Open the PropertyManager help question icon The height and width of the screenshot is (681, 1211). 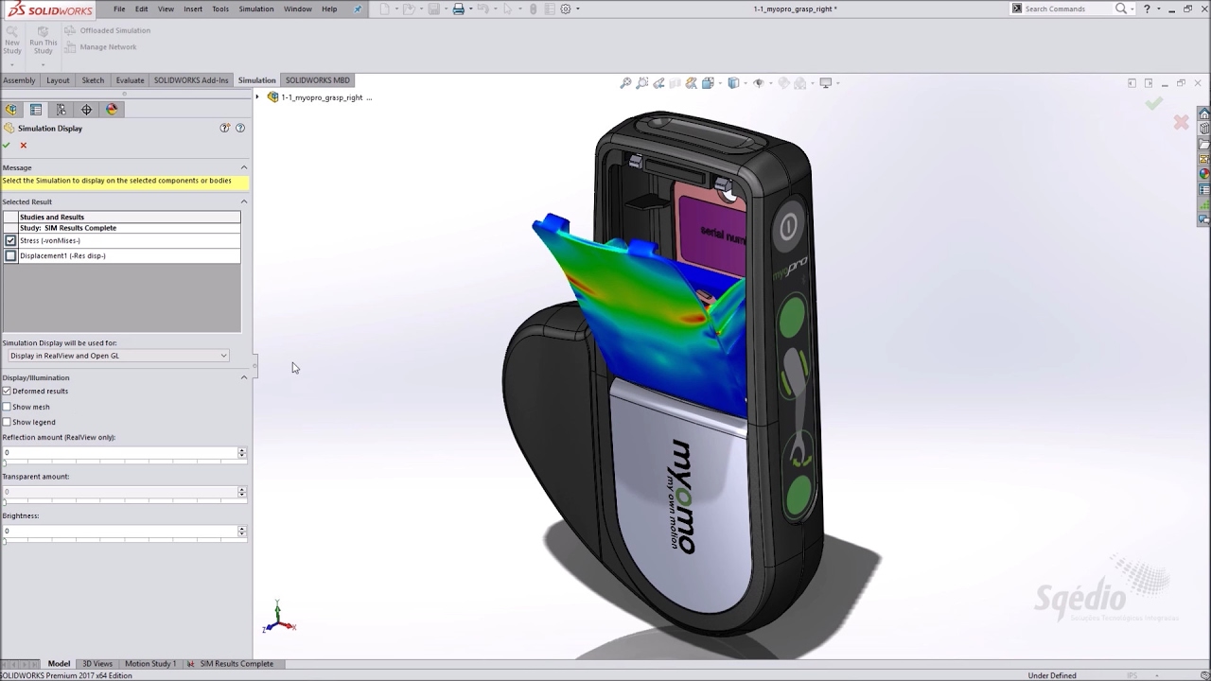coord(239,128)
